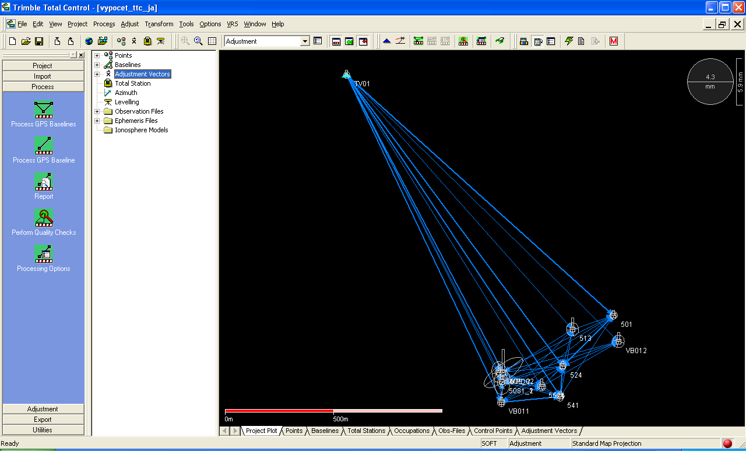Open the Transform menu

tap(159, 24)
